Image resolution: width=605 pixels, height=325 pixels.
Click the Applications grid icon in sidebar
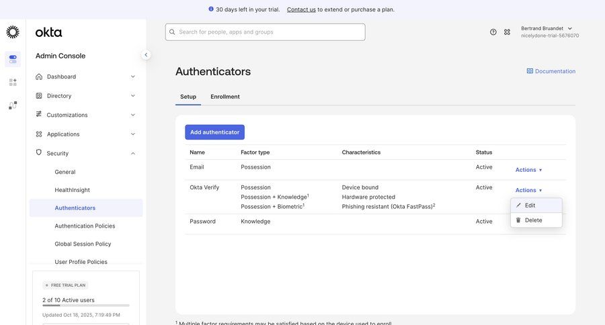click(x=39, y=134)
